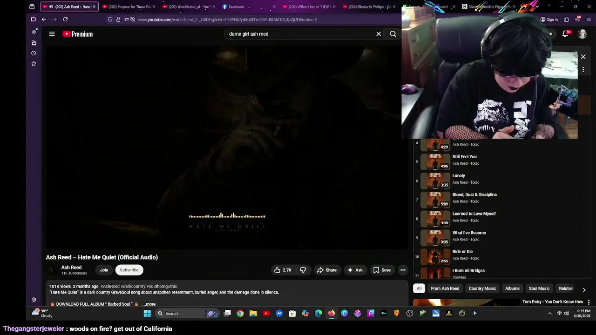Click the #southerngothic hashtag
The width and height of the screenshot is (596, 335).
click(x=162, y=286)
